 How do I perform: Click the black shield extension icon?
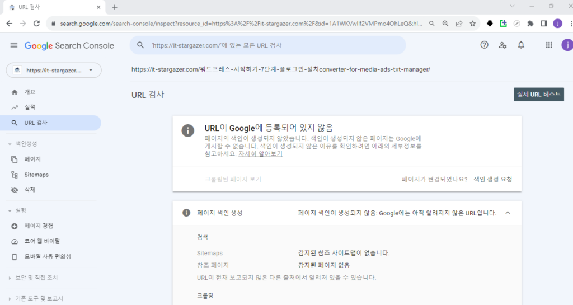490,24
